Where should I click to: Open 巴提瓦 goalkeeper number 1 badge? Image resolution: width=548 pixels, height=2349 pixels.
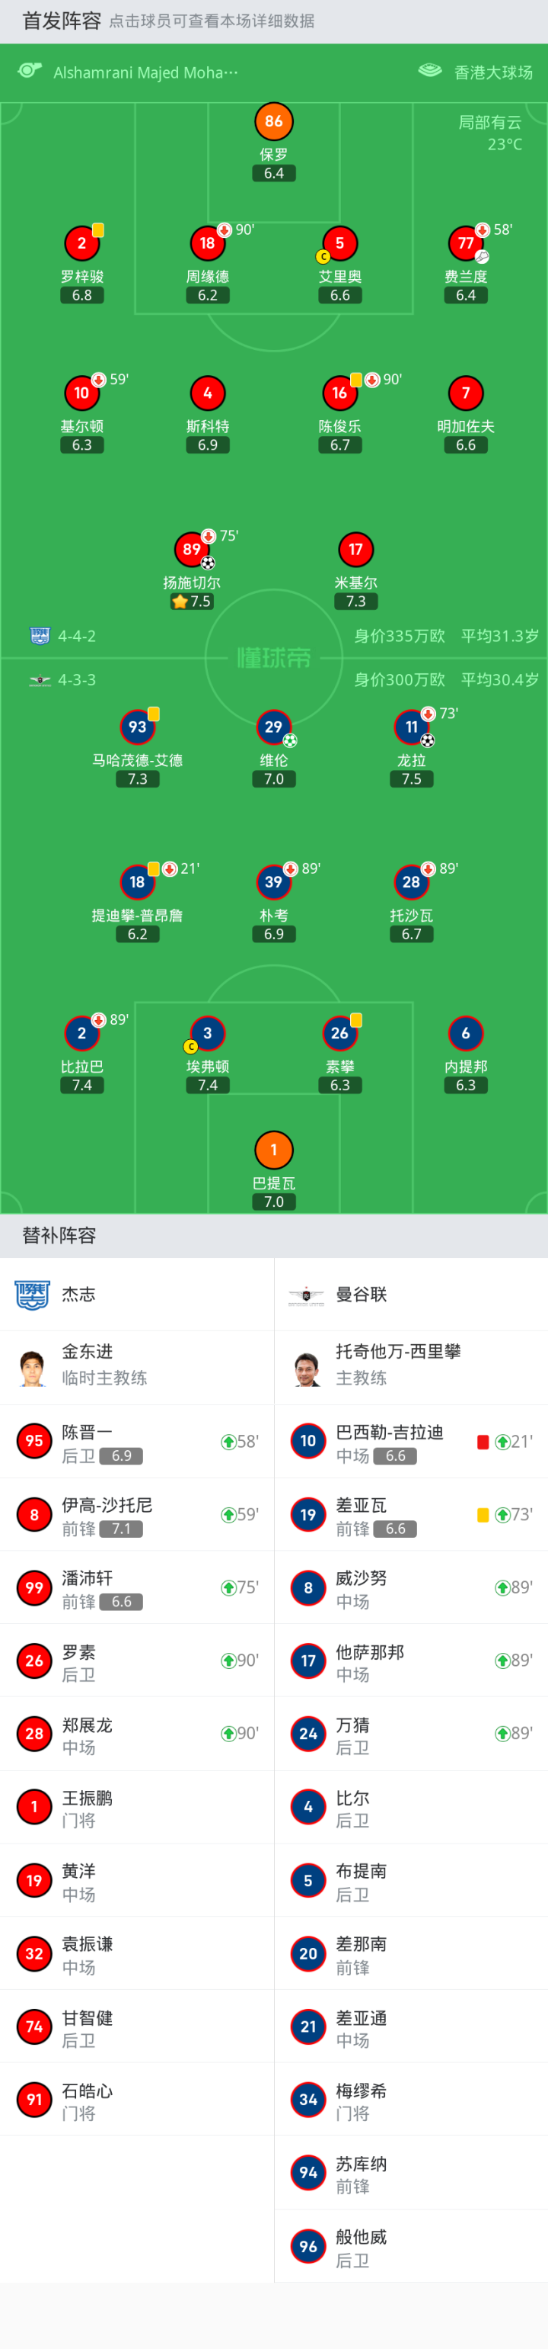coord(274,1150)
